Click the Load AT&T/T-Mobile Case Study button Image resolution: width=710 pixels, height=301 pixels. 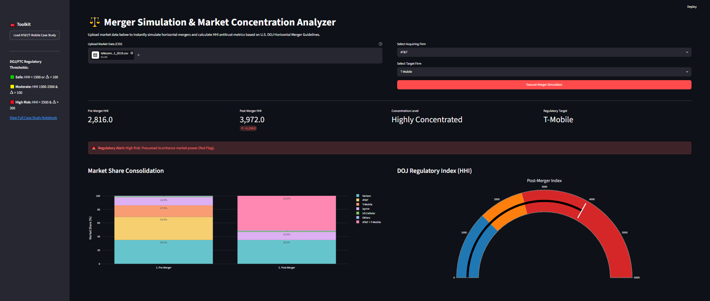click(x=34, y=35)
